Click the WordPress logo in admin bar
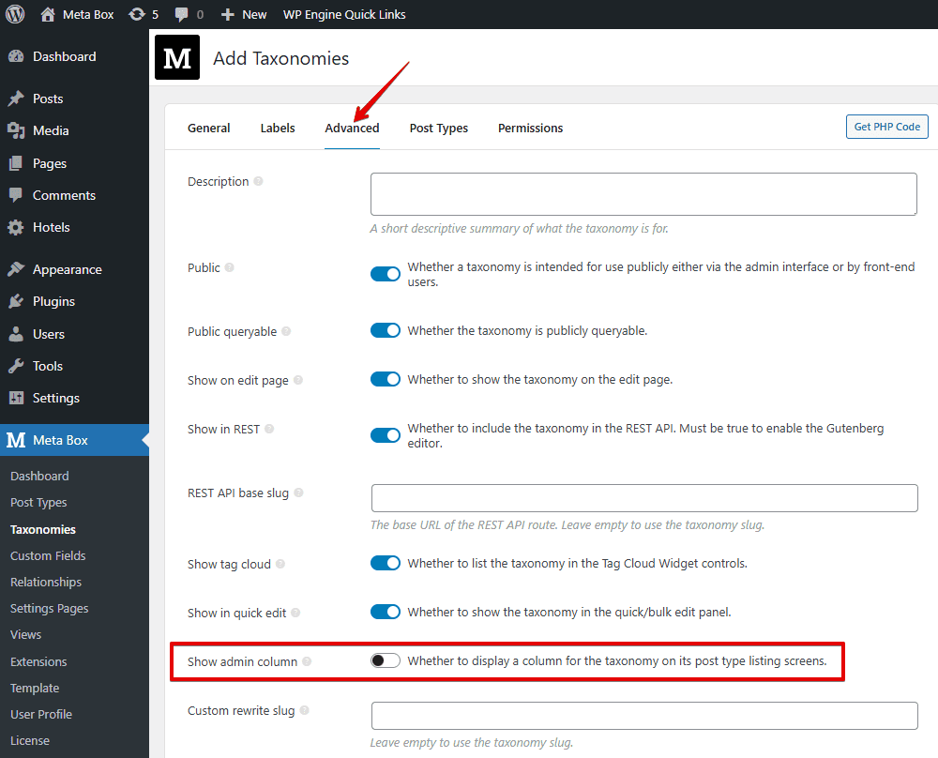Viewport: 938px width, 758px height. point(14,14)
